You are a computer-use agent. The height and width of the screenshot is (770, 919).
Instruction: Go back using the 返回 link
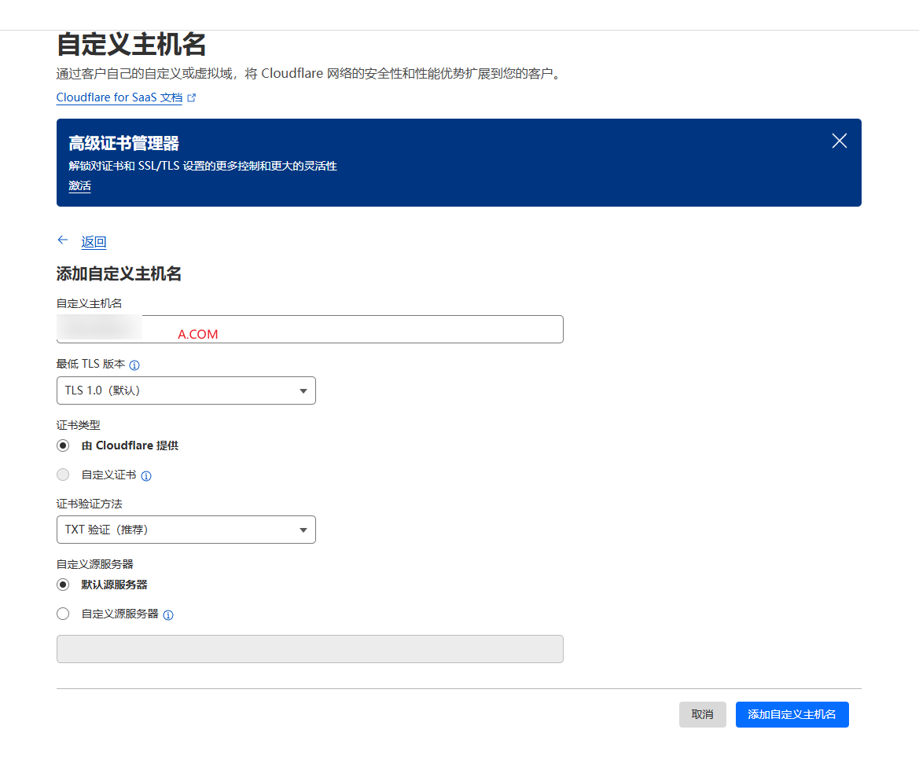pyautogui.click(x=94, y=242)
